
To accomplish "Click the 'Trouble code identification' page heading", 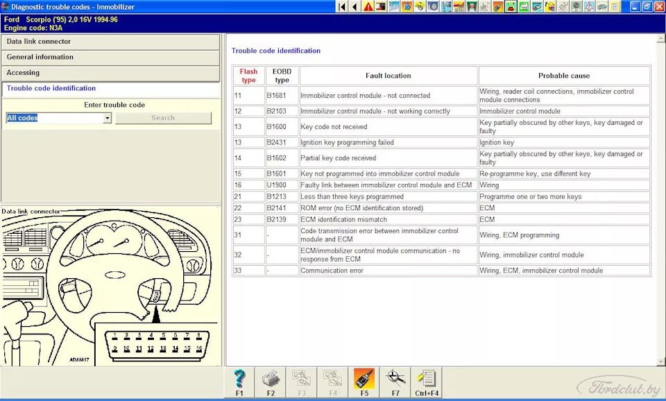I will 276,51.
